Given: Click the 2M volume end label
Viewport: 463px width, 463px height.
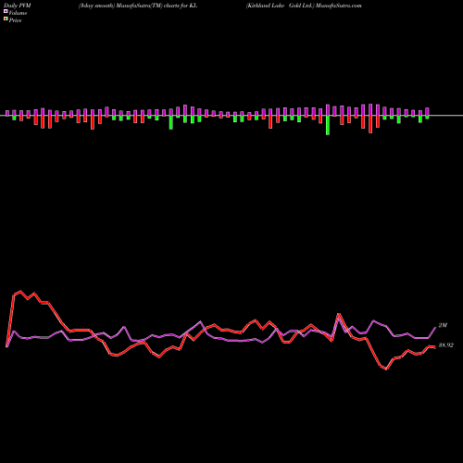Looking at the screenshot, I should pyautogui.click(x=443, y=325).
